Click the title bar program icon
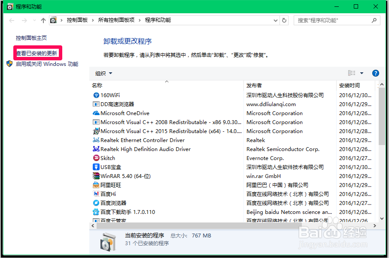This screenshot has width=389, height=258. pyautogui.click(x=10, y=7)
